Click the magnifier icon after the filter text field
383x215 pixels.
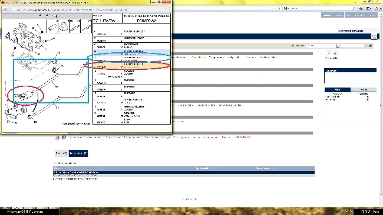[x=366, y=46]
